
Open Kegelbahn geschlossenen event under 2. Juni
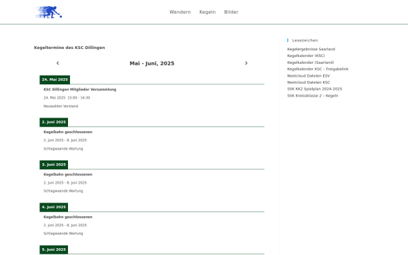click(x=68, y=132)
